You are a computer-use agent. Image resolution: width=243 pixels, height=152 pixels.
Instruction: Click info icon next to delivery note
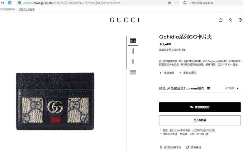[207, 134]
